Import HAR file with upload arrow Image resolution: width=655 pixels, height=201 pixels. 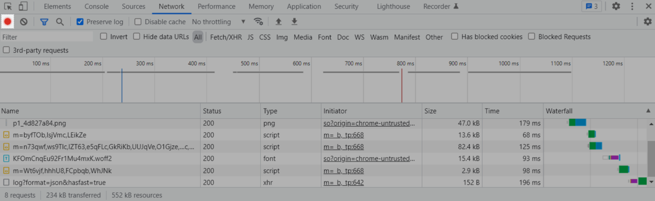pyautogui.click(x=278, y=22)
